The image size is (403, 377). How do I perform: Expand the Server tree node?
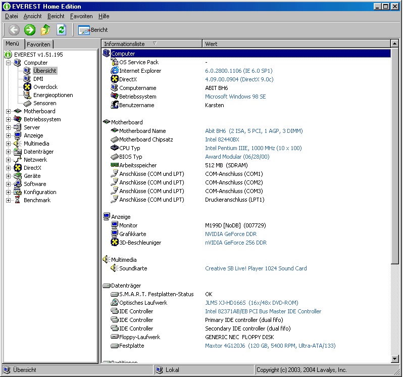[x=9, y=127]
